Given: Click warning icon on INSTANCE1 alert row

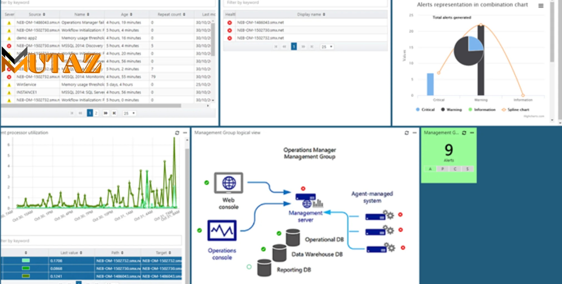Looking at the screenshot, I should point(9,93).
